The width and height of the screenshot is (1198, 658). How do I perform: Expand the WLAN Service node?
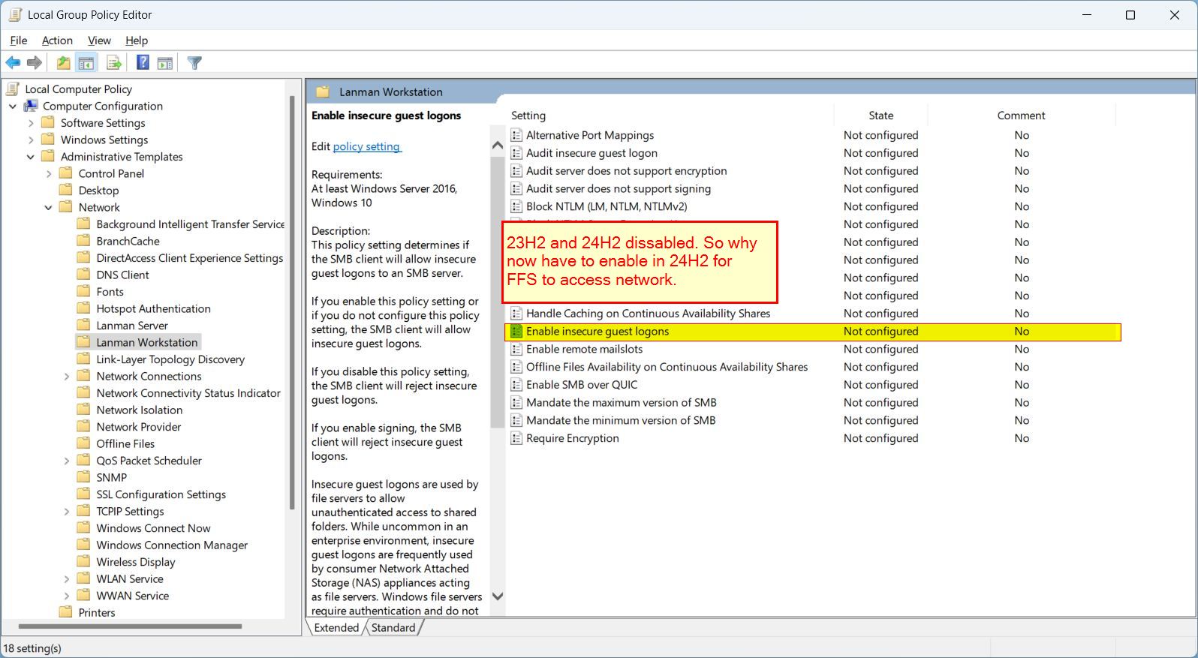click(x=67, y=578)
